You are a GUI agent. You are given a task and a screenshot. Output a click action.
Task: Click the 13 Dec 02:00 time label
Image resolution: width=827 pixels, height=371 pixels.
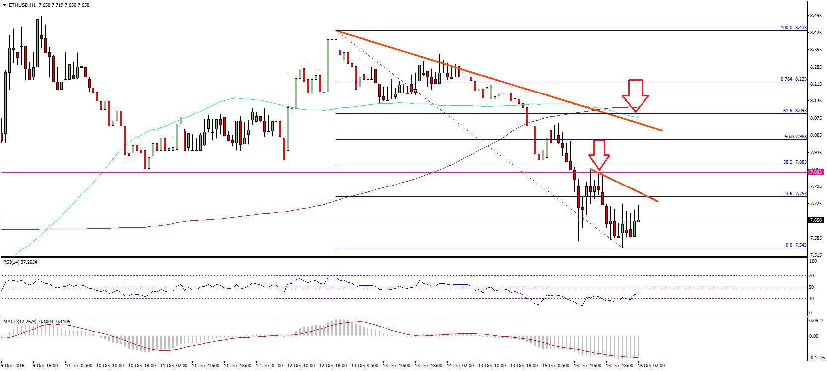pos(365,366)
